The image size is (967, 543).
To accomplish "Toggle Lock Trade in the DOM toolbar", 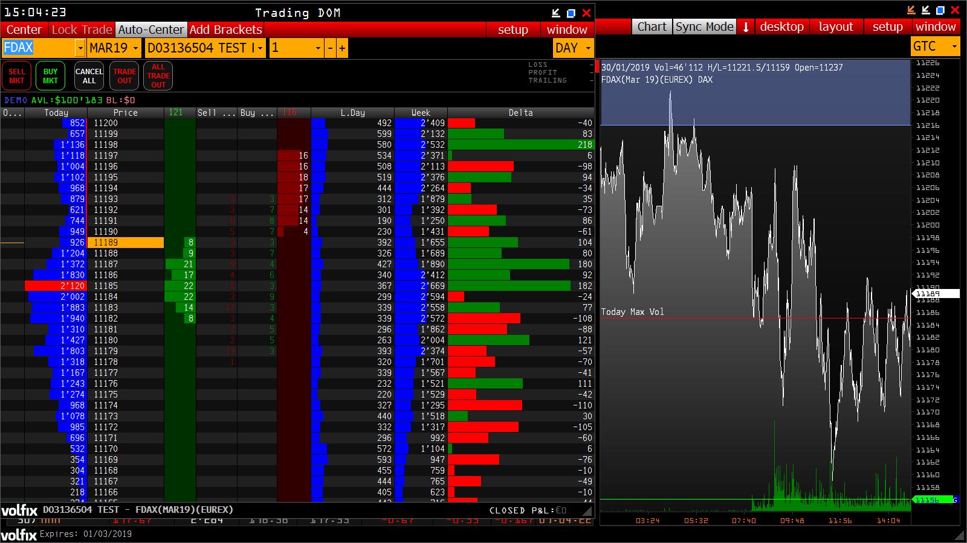I will pyautogui.click(x=82, y=30).
